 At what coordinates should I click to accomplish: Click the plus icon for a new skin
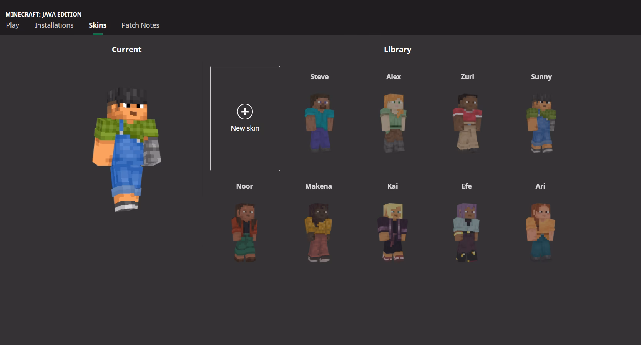[245, 111]
